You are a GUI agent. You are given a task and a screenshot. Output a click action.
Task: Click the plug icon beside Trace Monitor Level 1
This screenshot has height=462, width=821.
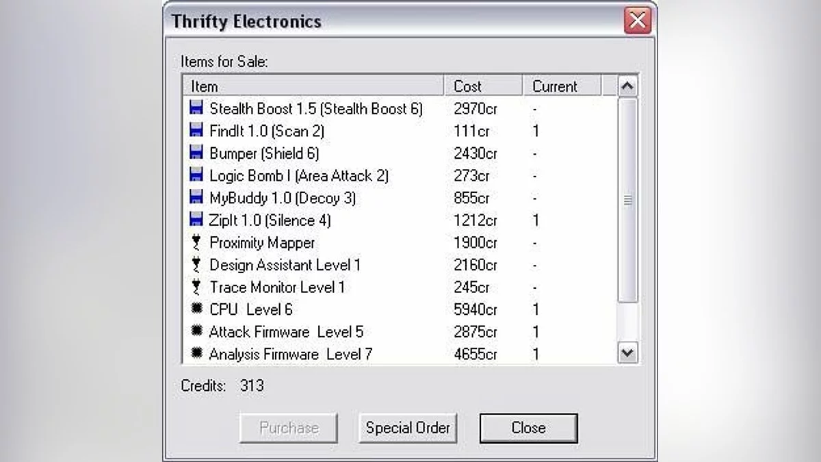pos(197,287)
